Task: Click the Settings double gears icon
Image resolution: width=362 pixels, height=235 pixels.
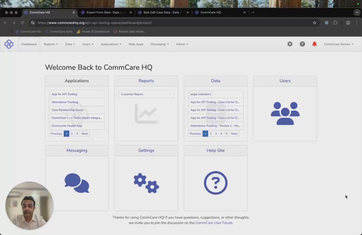Action: click(146, 183)
